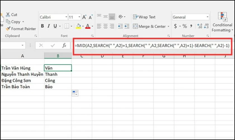Increase Decimal places icon
This screenshot has height=140, width=235.
[x=200, y=26]
